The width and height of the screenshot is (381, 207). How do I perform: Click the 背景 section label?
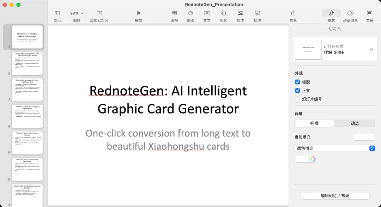pyautogui.click(x=299, y=114)
